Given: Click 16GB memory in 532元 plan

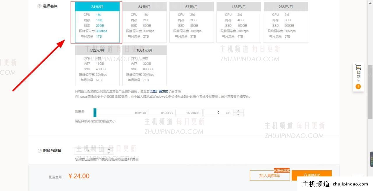Looking at the screenshot, I should (100, 64).
